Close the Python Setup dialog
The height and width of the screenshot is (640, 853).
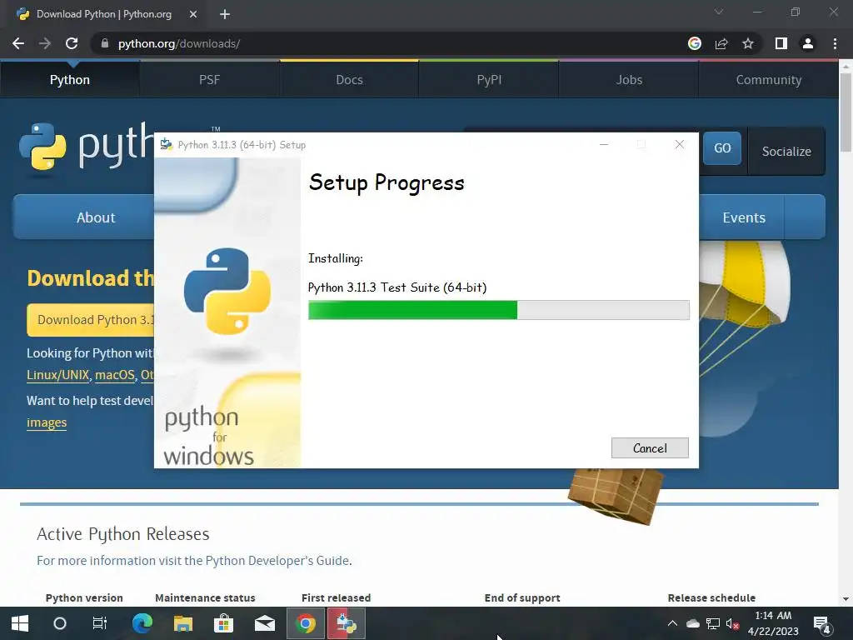click(x=680, y=144)
